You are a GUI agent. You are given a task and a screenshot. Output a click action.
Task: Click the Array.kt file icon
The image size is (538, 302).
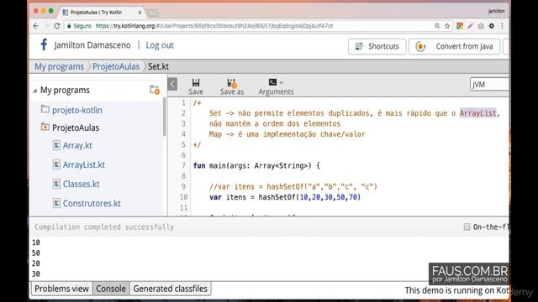pos(56,145)
